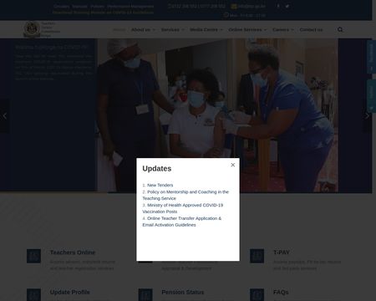
Task: Go to next slide arrow
Action: [367, 115]
